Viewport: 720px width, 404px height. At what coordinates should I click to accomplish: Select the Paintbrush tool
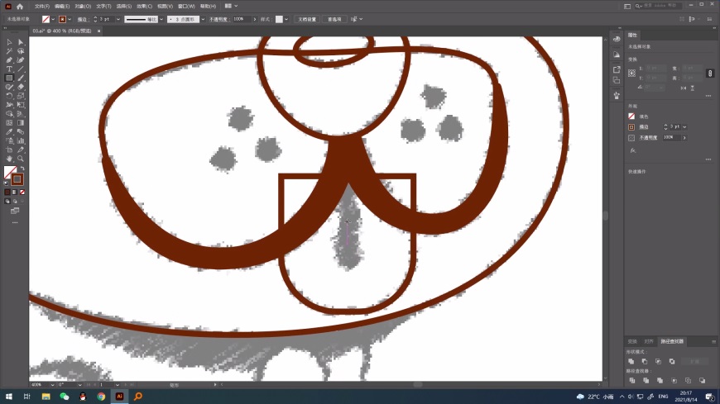pos(21,78)
